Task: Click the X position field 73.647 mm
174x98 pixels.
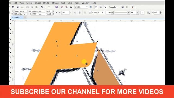Action: (20, 11)
